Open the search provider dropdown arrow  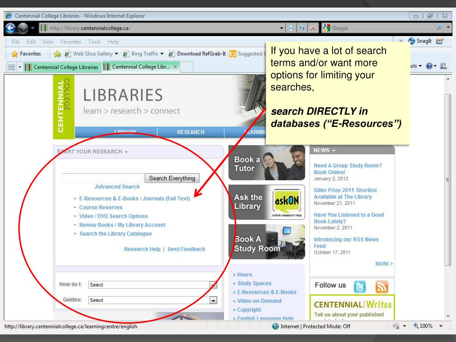click(448, 28)
